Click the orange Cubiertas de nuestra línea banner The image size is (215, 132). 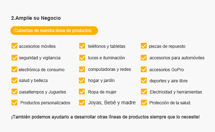pyautogui.click(x=54, y=31)
